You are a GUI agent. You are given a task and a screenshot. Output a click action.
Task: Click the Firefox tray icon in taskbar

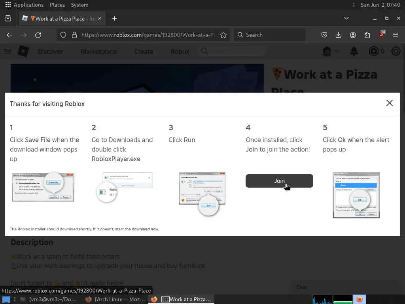tap(360, 299)
